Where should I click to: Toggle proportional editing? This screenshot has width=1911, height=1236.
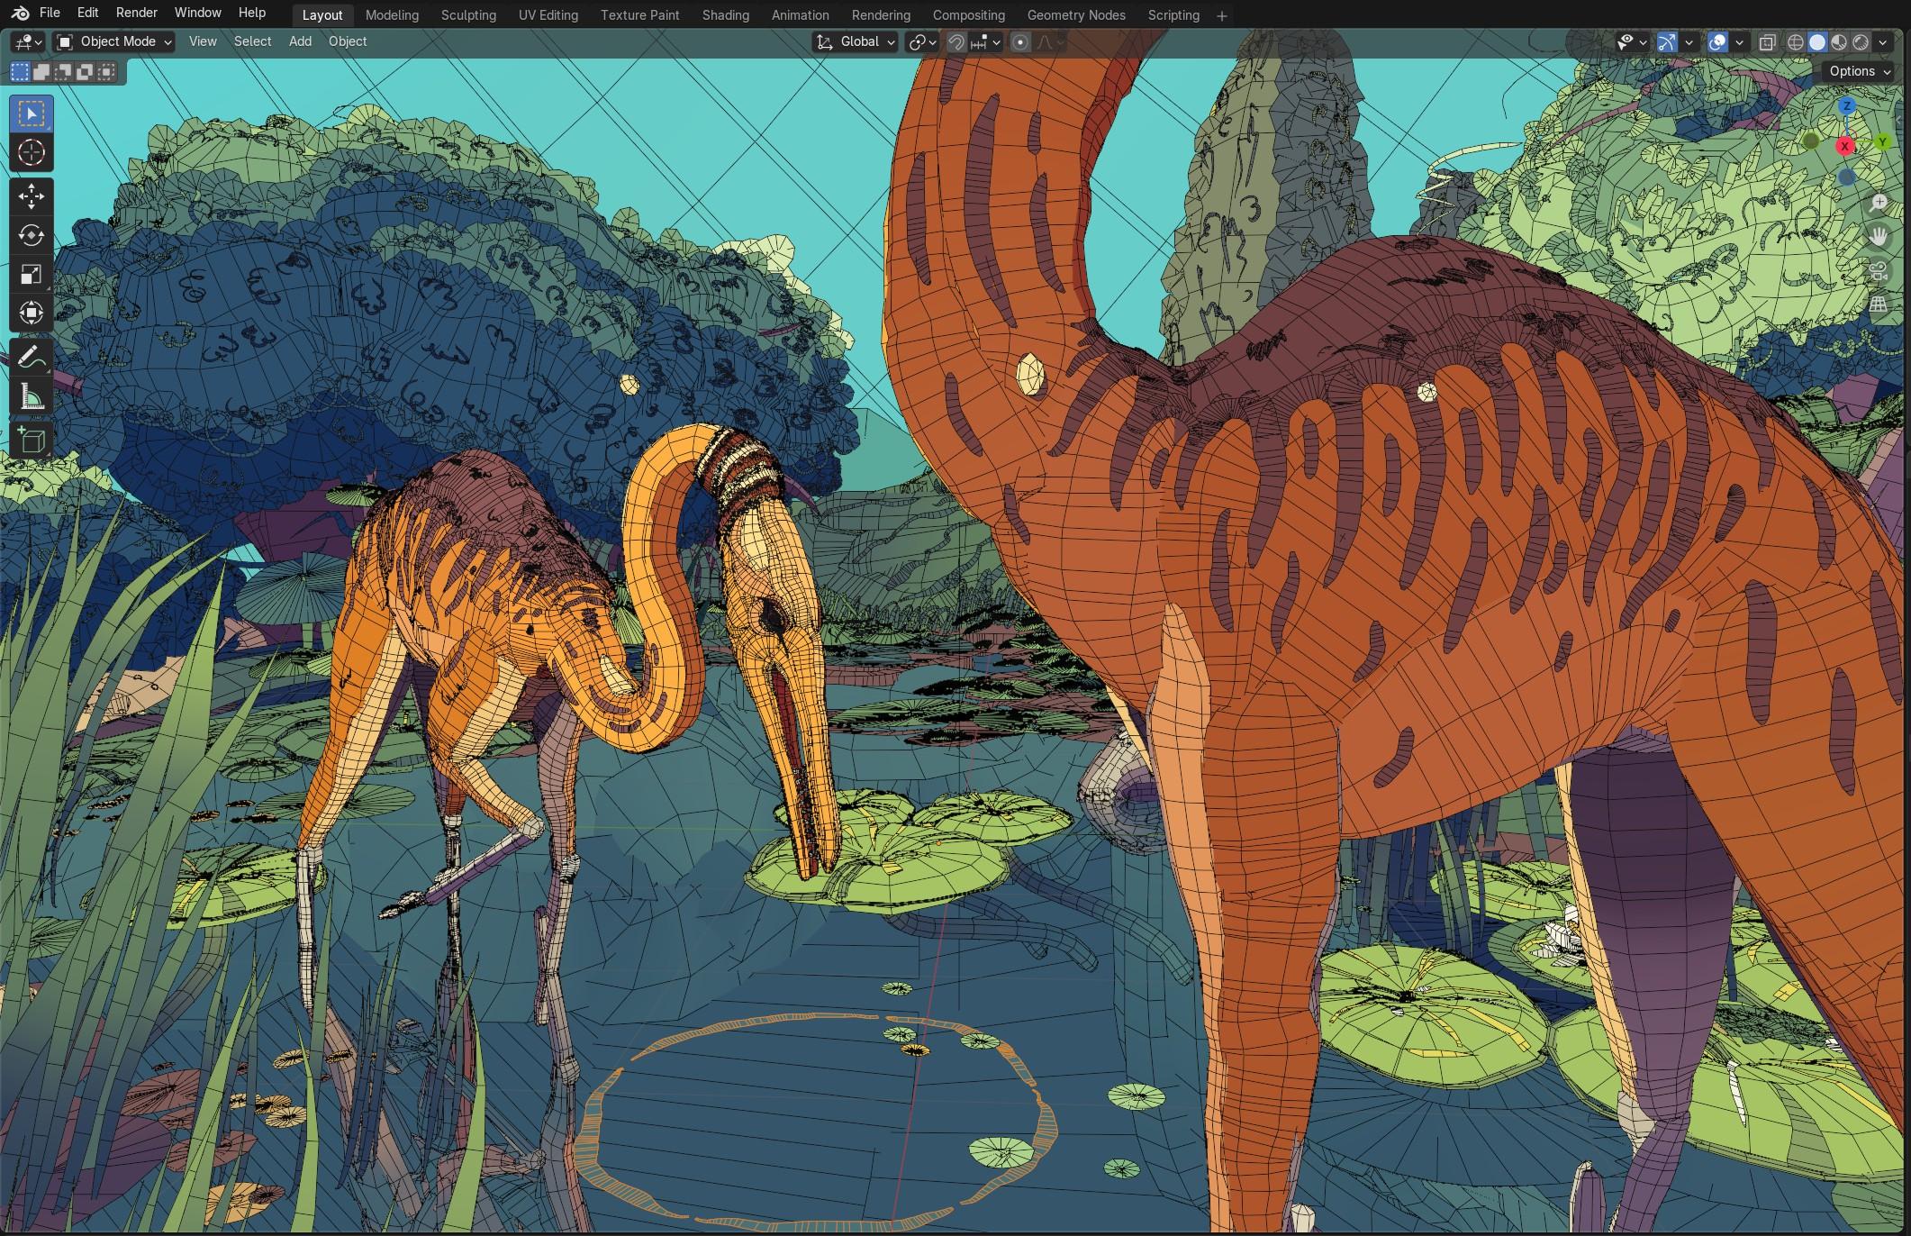click(x=1020, y=41)
